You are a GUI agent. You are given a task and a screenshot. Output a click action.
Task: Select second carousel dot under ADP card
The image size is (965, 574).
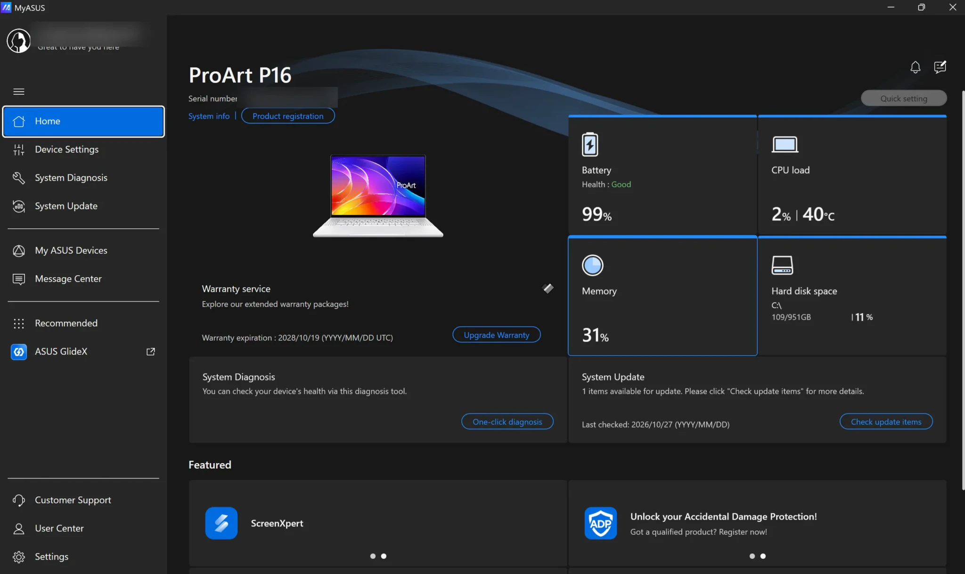763,556
